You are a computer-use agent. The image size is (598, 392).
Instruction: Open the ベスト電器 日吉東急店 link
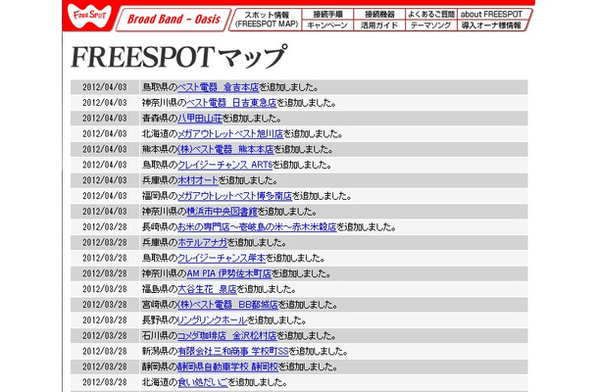231,103
